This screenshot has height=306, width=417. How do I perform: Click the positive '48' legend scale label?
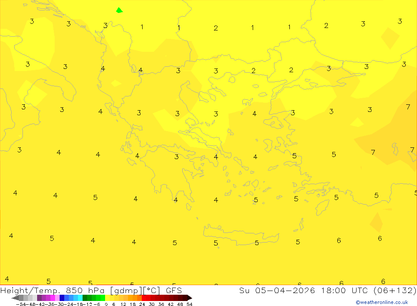coord(180,304)
